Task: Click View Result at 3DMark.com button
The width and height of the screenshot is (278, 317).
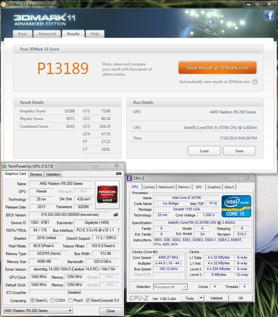Action: click(x=217, y=68)
